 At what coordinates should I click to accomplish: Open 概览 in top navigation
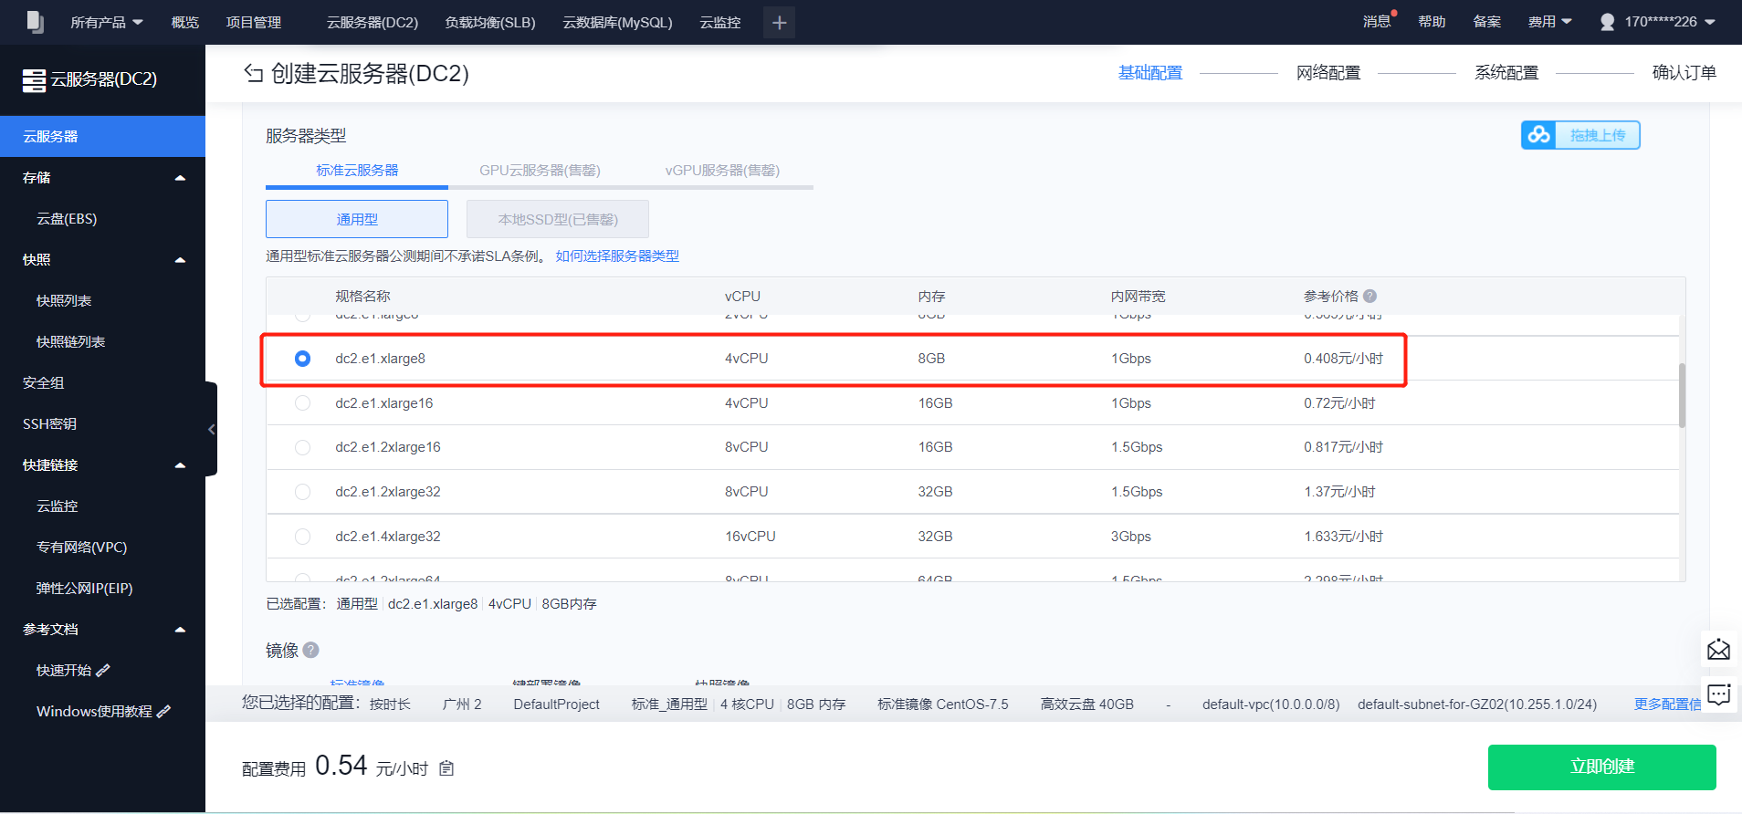click(184, 22)
